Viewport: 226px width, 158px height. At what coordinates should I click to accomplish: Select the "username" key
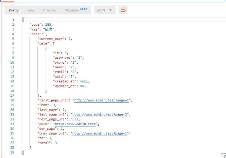pyautogui.click(x=63, y=58)
